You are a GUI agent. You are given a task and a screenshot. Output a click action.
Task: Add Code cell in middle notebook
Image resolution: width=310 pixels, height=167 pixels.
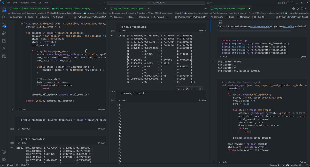(x=129, y=17)
